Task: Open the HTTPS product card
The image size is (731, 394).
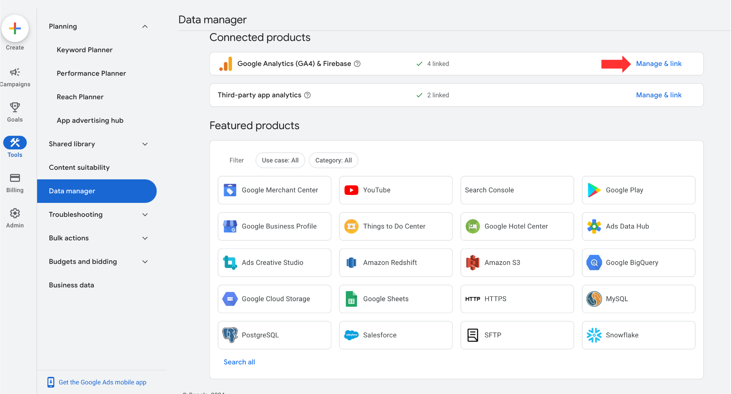Action: (517, 299)
